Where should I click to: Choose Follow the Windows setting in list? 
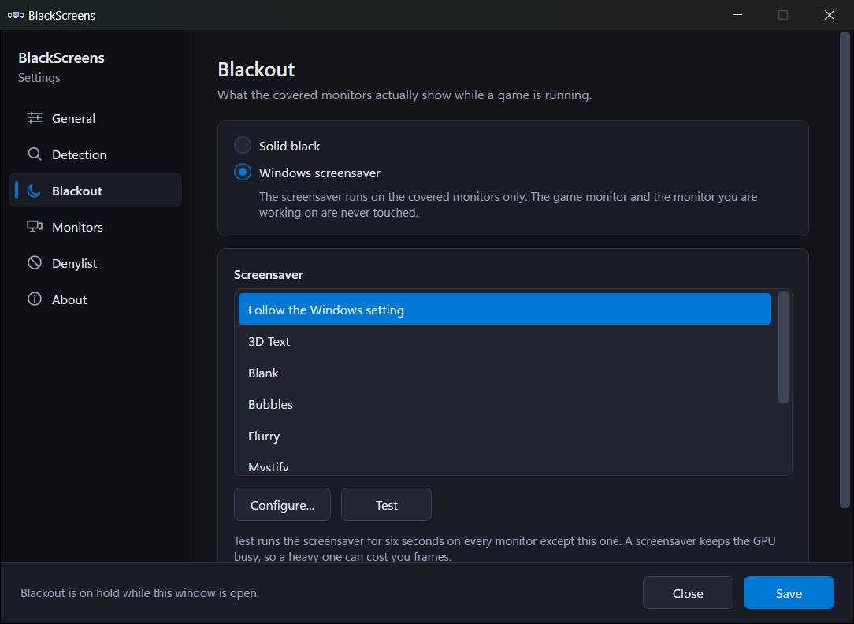(x=504, y=310)
